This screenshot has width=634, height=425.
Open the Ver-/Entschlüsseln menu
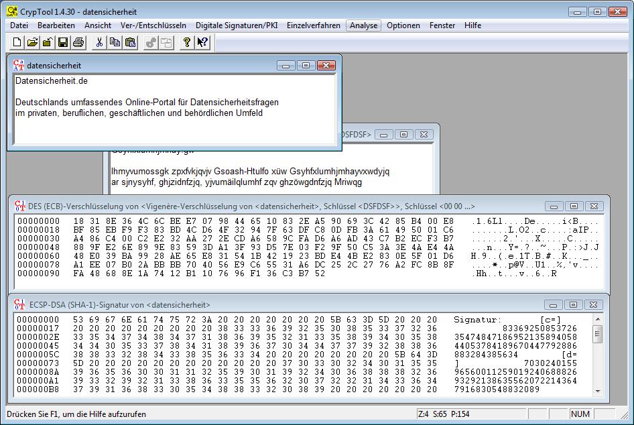[x=153, y=25]
